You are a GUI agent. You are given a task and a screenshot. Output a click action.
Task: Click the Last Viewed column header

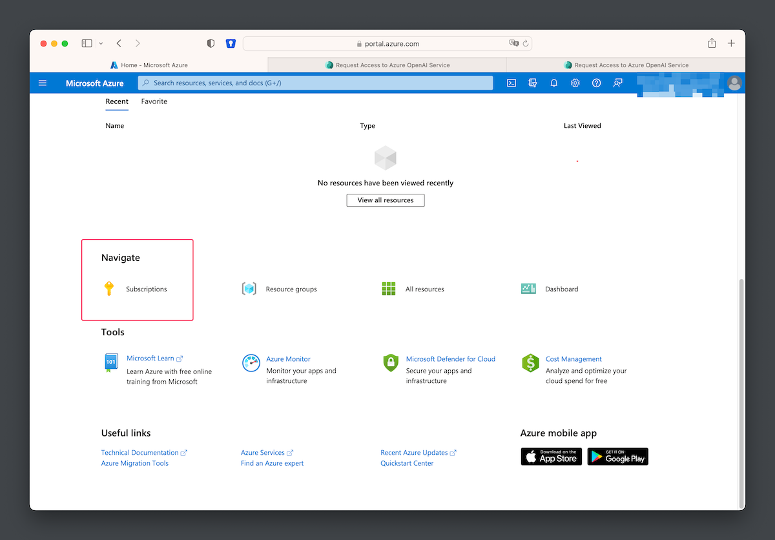pyautogui.click(x=583, y=126)
